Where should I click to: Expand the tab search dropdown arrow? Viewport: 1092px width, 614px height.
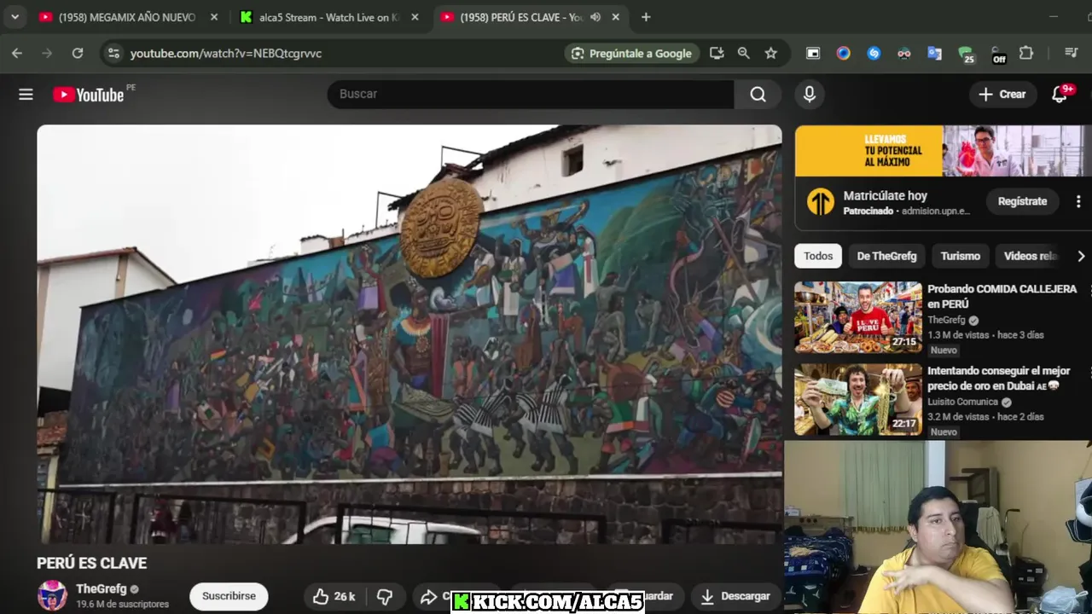[x=15, y=17]
